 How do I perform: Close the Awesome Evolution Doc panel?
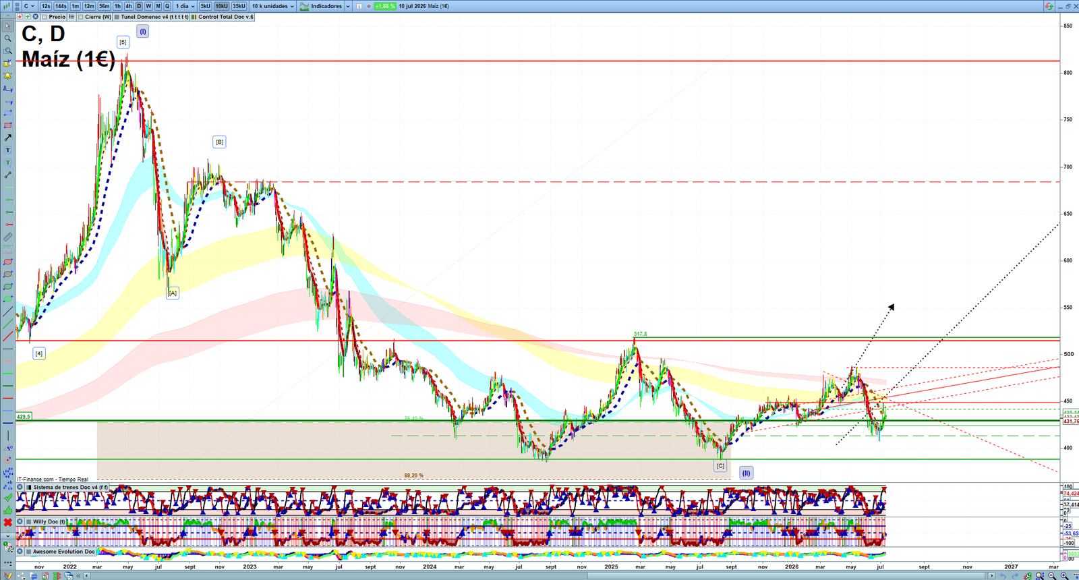pyautogui.click(x=20, y=552)
